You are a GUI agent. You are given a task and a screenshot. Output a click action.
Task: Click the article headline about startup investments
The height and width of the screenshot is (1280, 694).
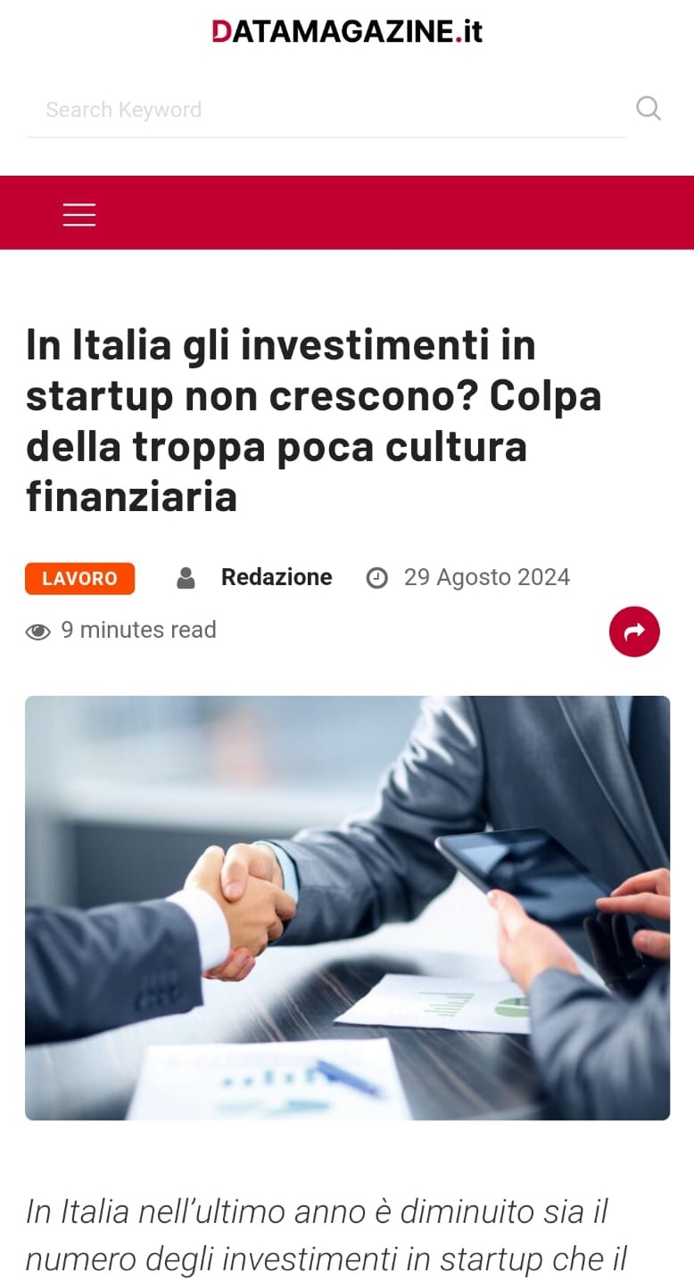(314, 420)
